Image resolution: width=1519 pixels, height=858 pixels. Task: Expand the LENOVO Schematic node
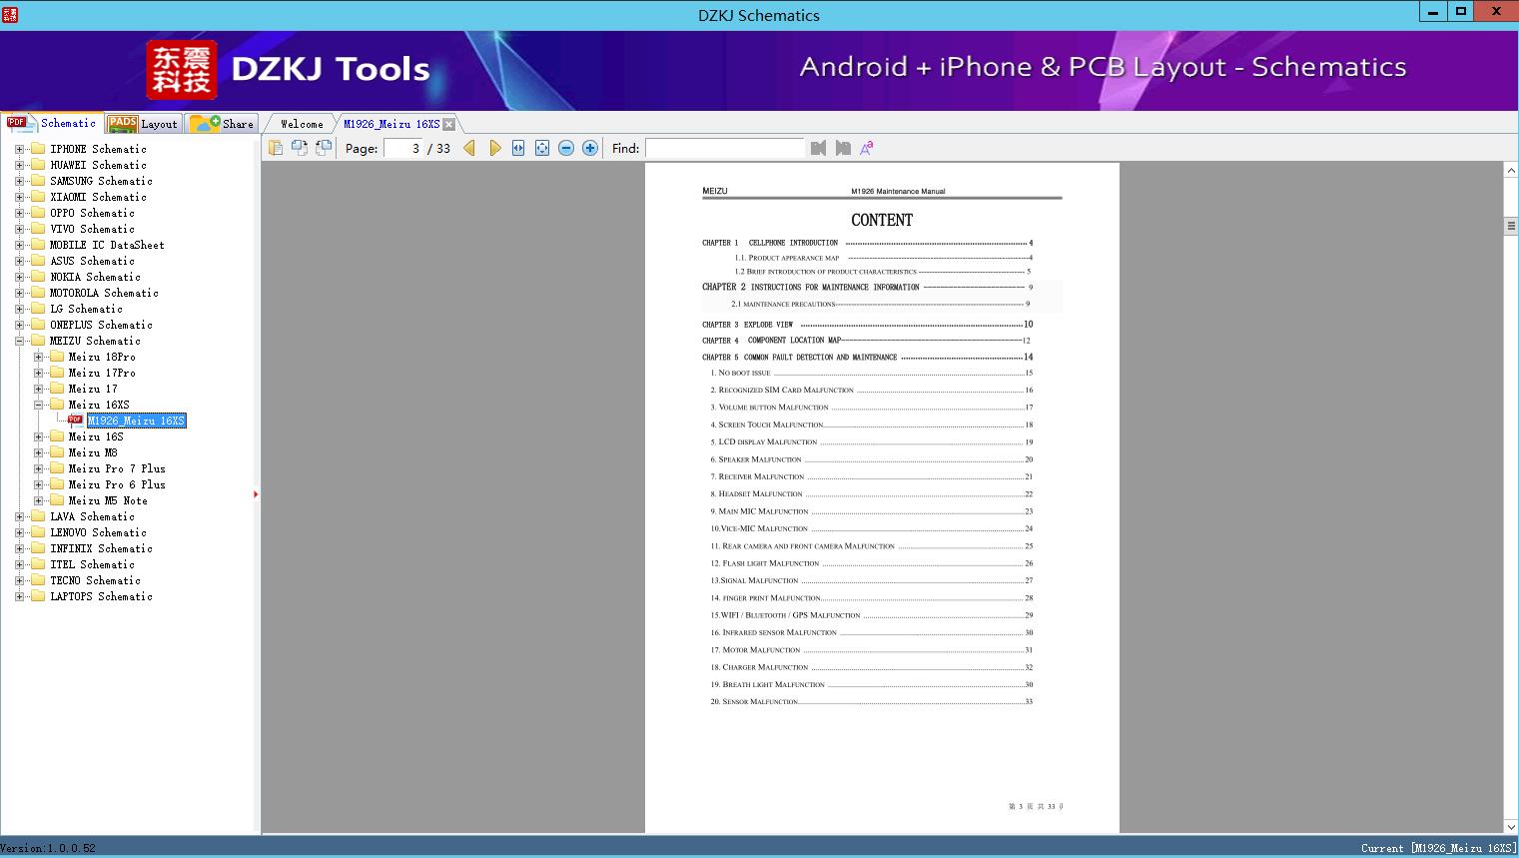[19, 532]
